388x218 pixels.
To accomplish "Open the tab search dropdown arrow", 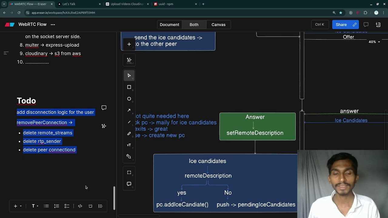I will pos(4,4).
